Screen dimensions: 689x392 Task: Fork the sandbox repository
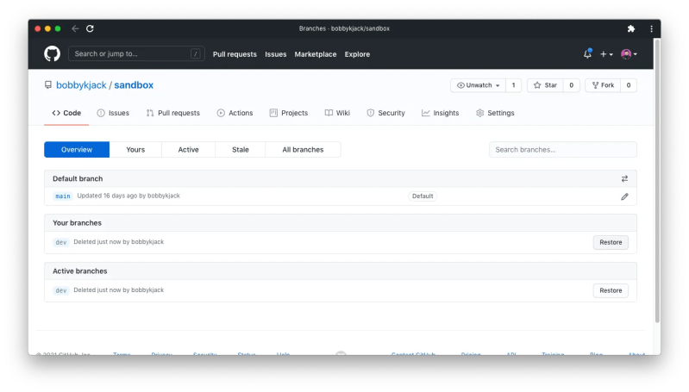[603, 85]
